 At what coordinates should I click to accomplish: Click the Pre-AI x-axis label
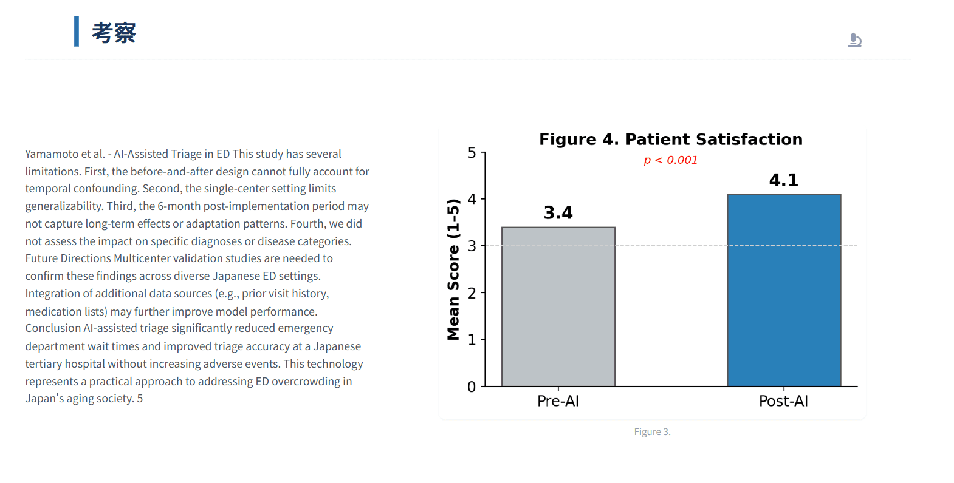558,401
